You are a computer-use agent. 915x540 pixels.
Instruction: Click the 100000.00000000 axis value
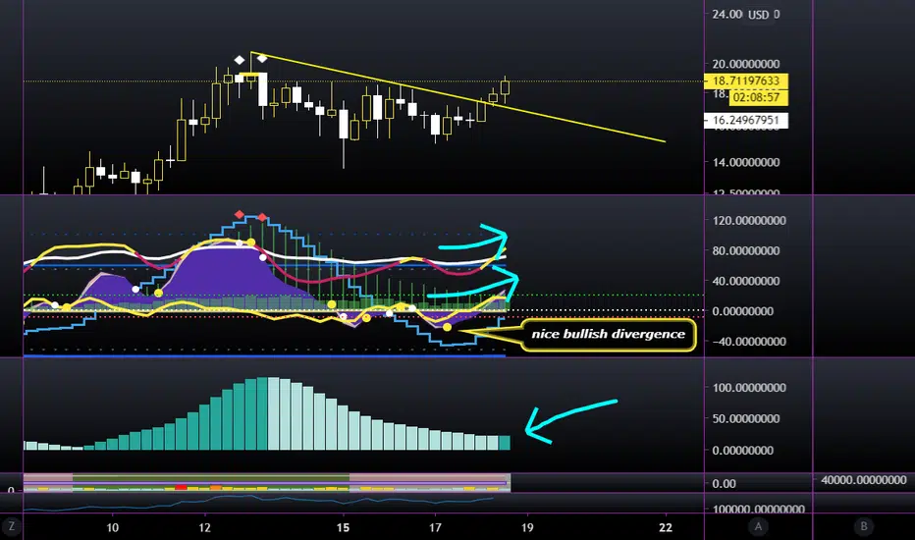coord(758,509)
